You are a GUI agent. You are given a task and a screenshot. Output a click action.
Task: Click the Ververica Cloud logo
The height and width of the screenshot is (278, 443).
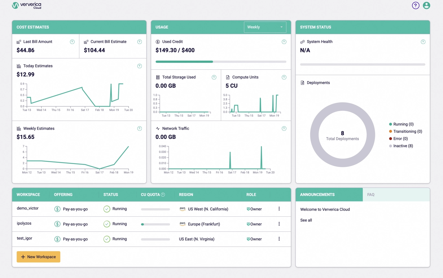27,5
